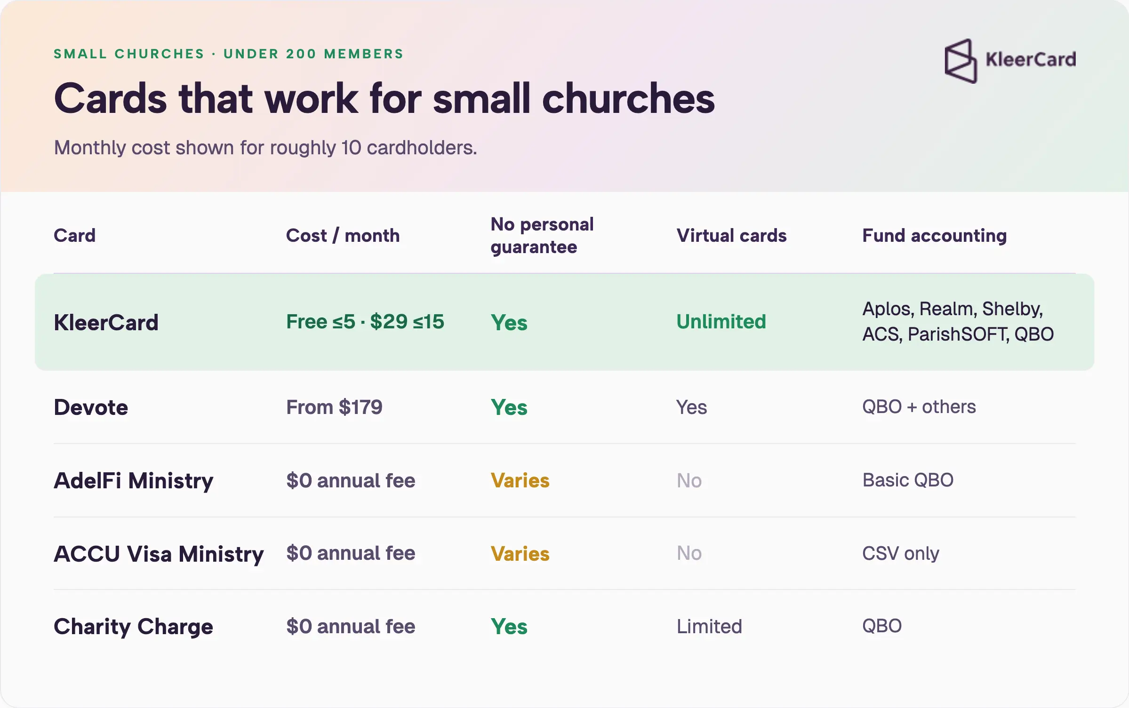Viewport: 1129px width, 708px height.
Task: Click 'Yes' virtual cards cell in Devote row
Action: click(x=691, y=407)
